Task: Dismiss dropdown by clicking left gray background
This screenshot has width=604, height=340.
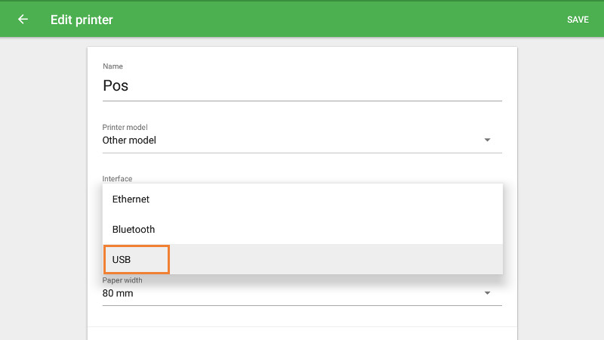Action: tap(43, 189)
